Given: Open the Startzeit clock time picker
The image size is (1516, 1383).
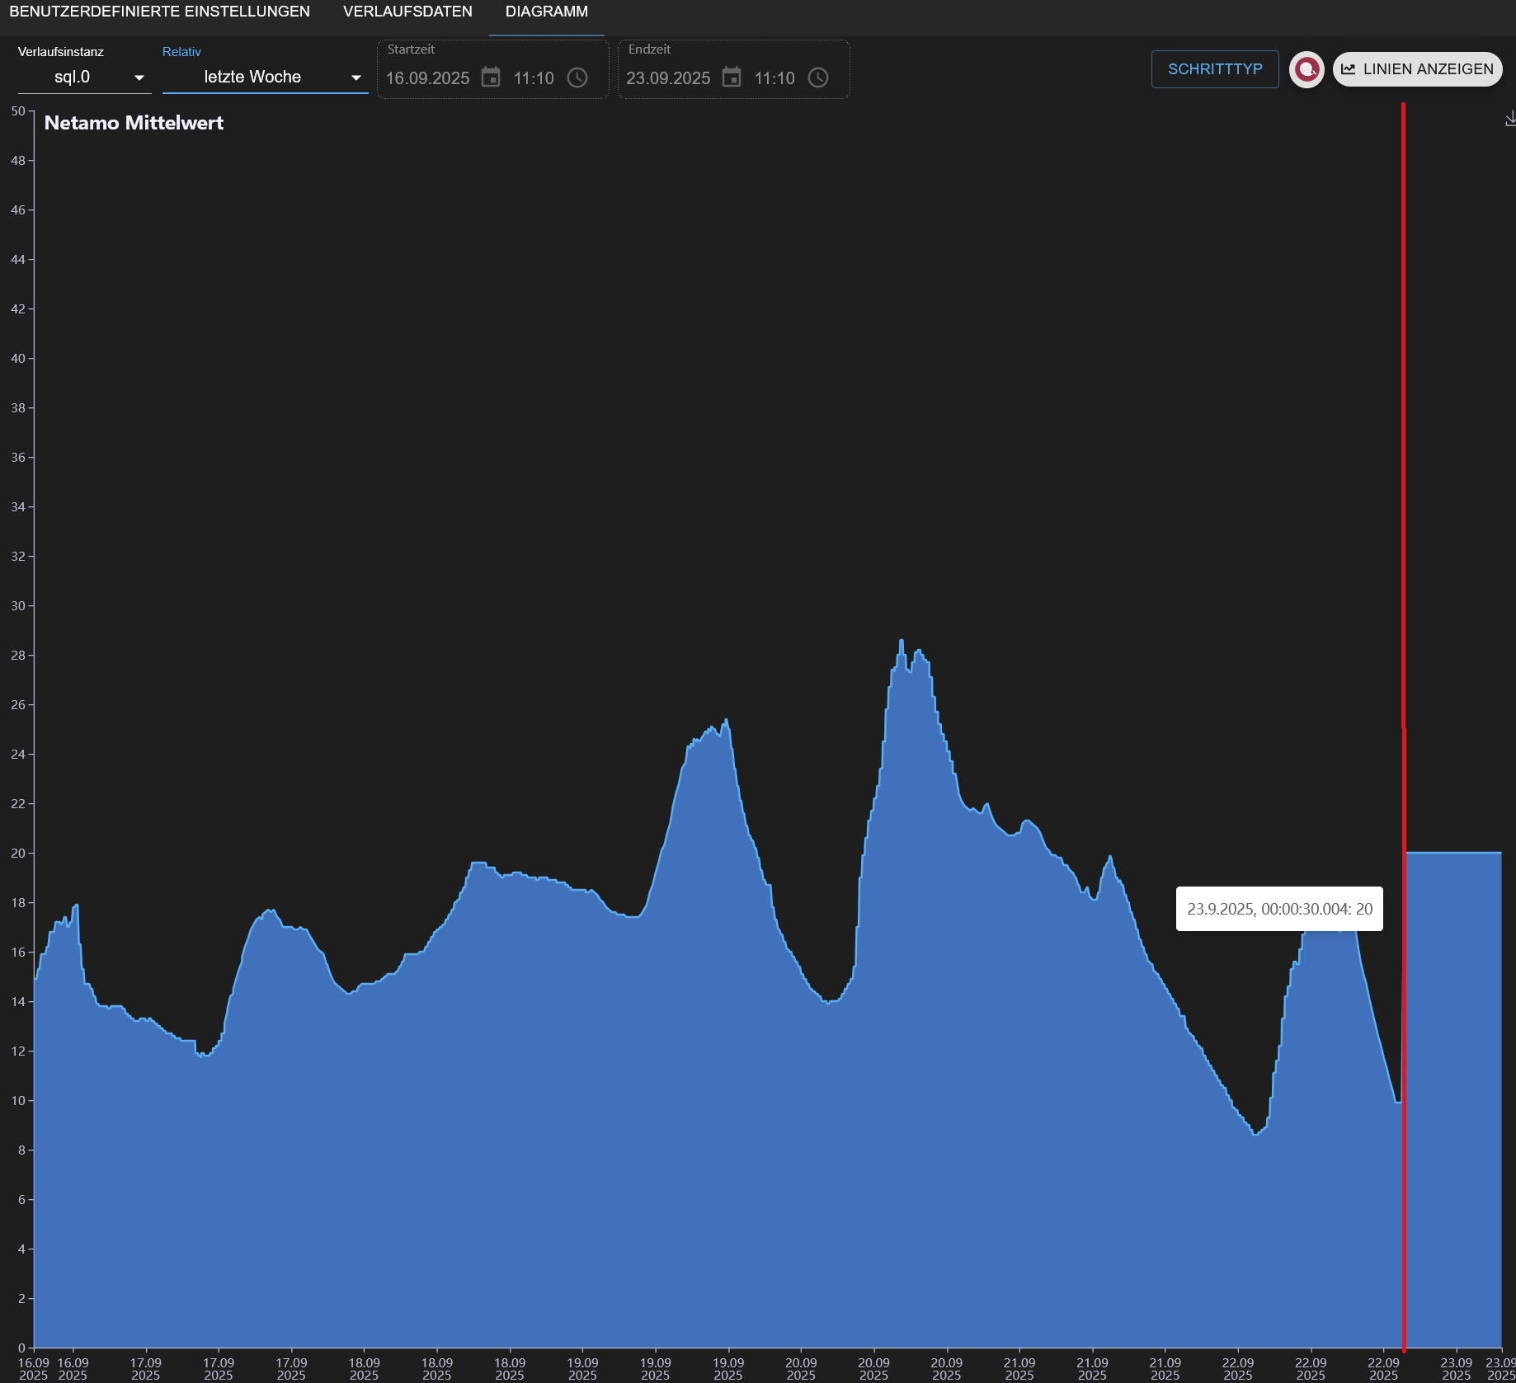Looking at the screenshot, I should (577, 78).
